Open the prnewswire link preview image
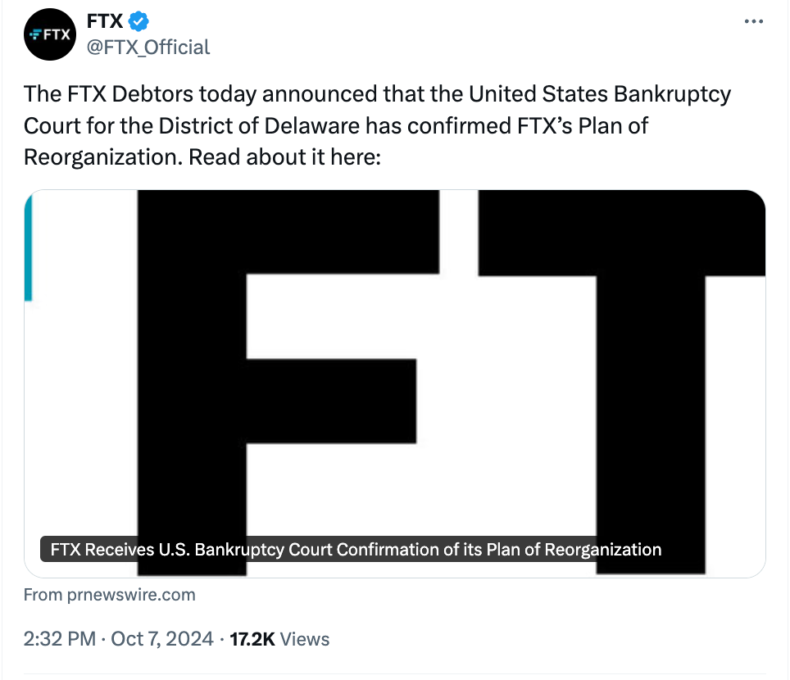Screen dimensions: 790x680 (394, 383)
